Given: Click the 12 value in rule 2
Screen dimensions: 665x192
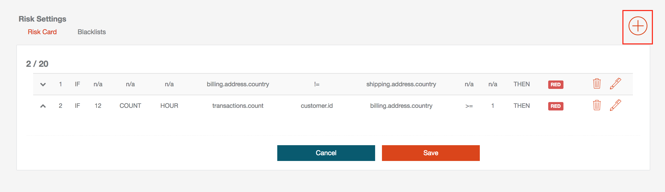Looking at the screenshot, I should click(98, 106).
